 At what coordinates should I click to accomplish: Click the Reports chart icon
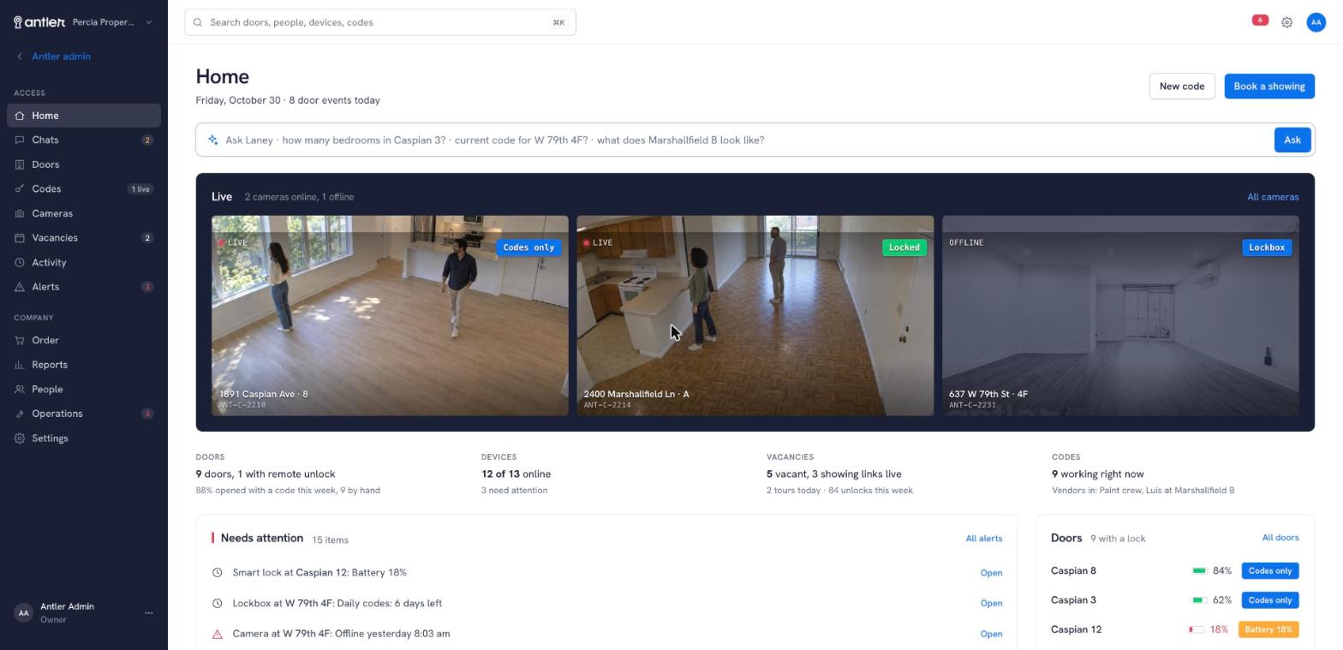[x=20, y=365]
